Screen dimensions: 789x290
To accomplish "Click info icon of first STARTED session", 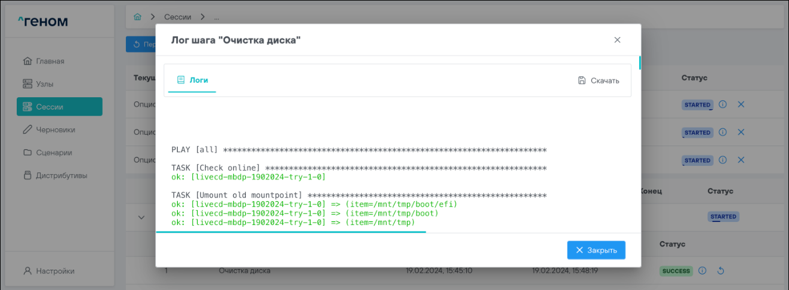I will [722, 104].
